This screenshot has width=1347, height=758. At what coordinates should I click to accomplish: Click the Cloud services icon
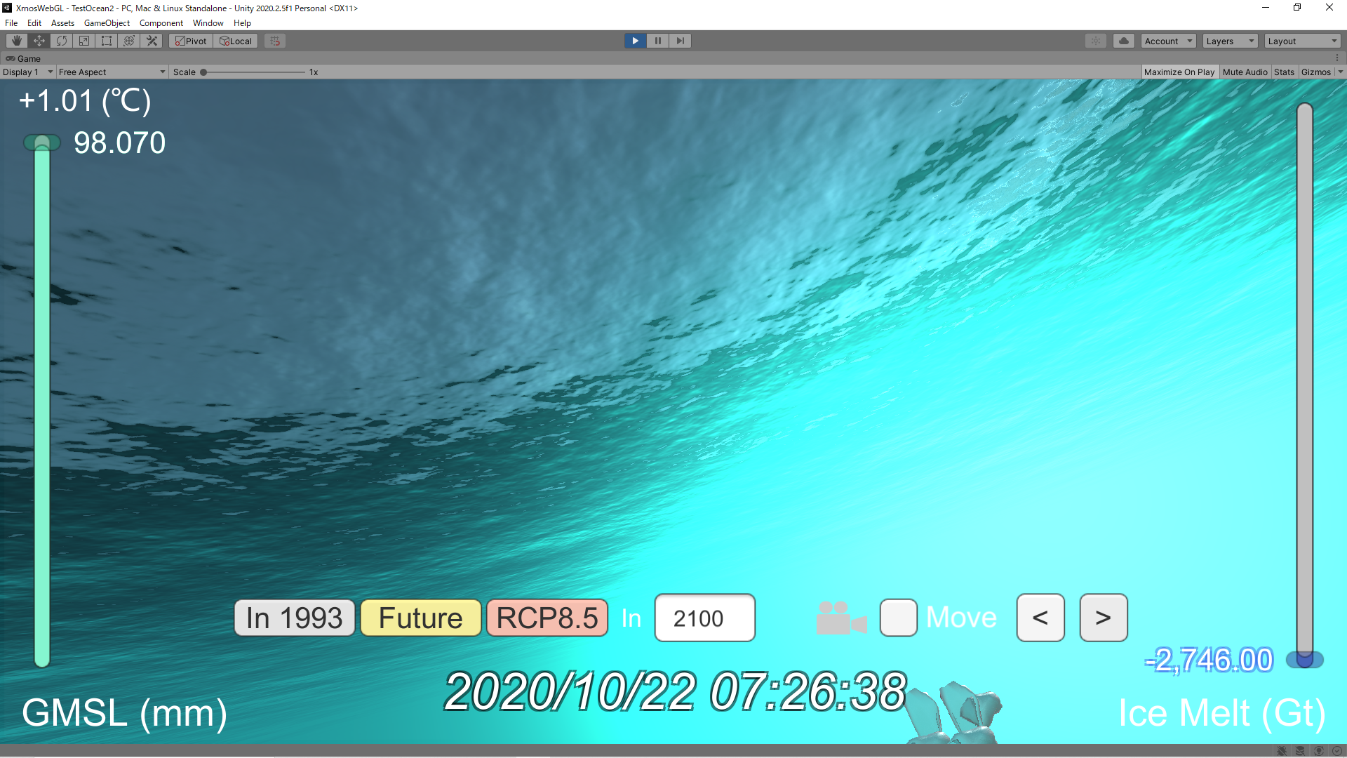click(x=1123, y=41)
